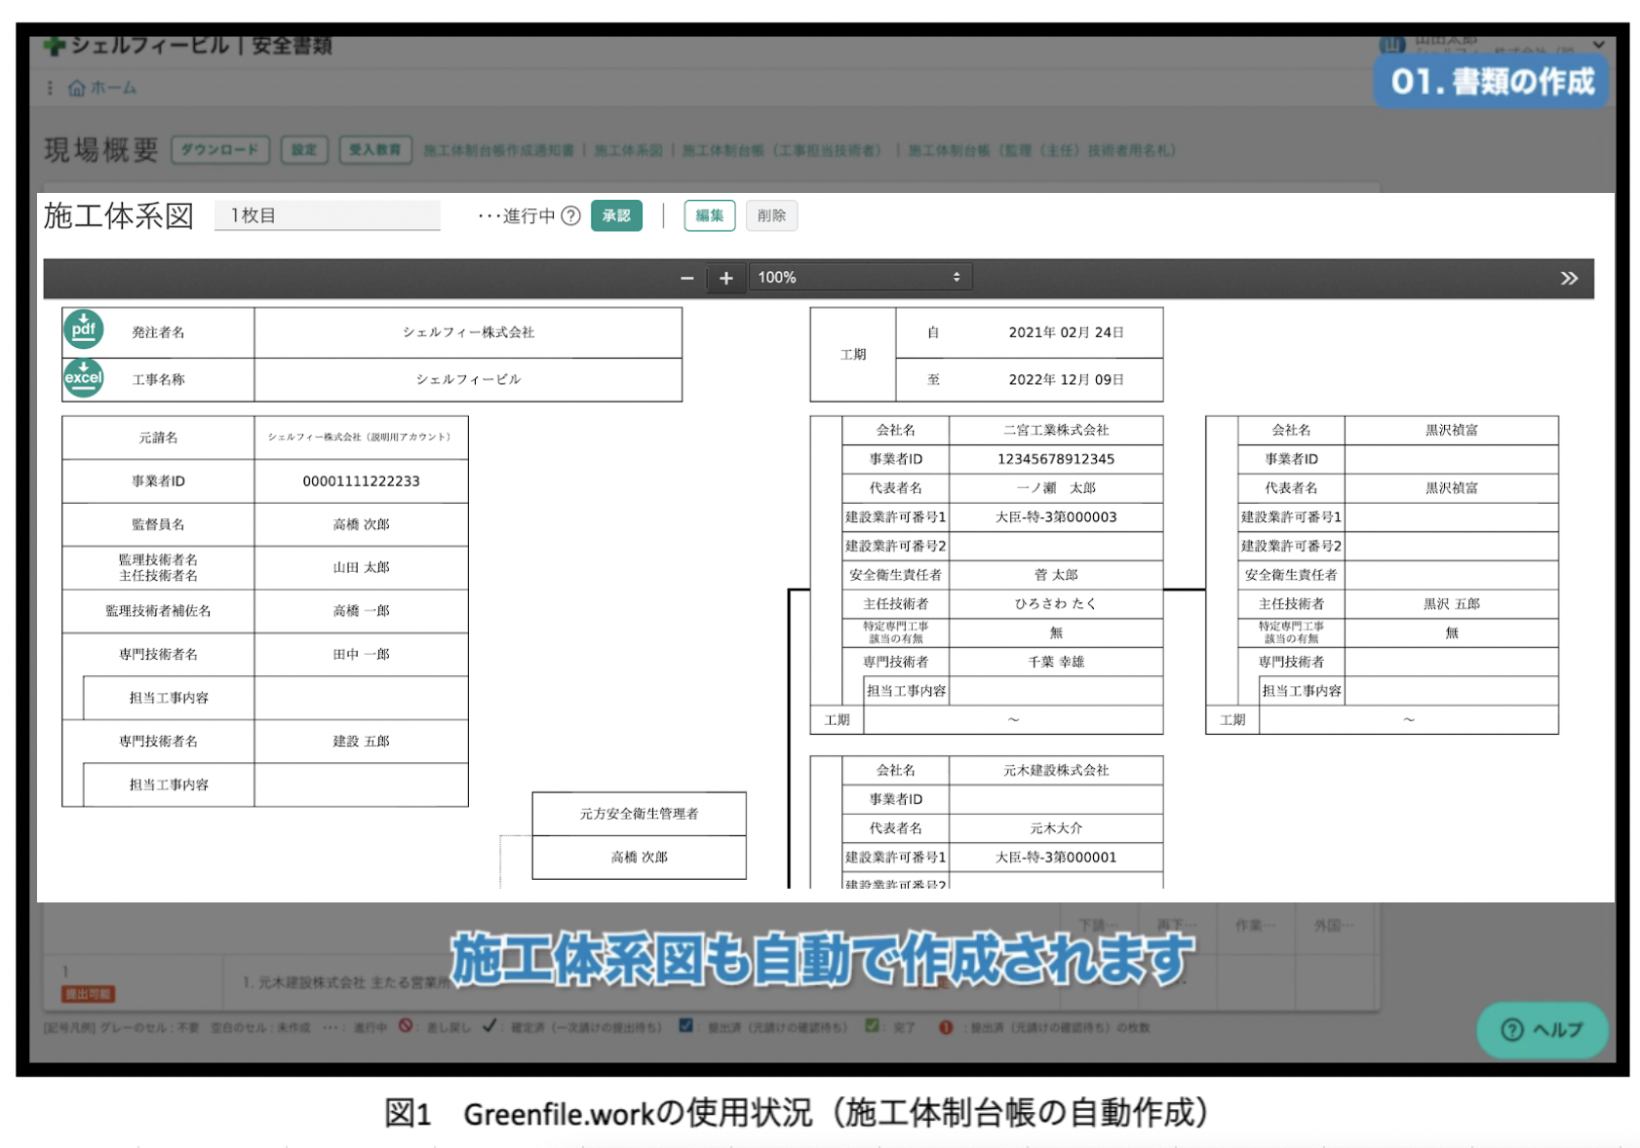Approve with the 承認 button
Viewport: 1640px width, 1148px height.
pos(616,216)
